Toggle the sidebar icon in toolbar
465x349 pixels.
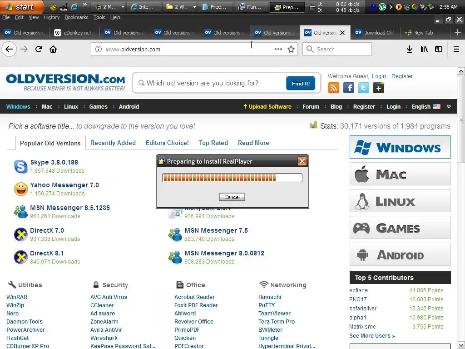(x=439, y=49)
